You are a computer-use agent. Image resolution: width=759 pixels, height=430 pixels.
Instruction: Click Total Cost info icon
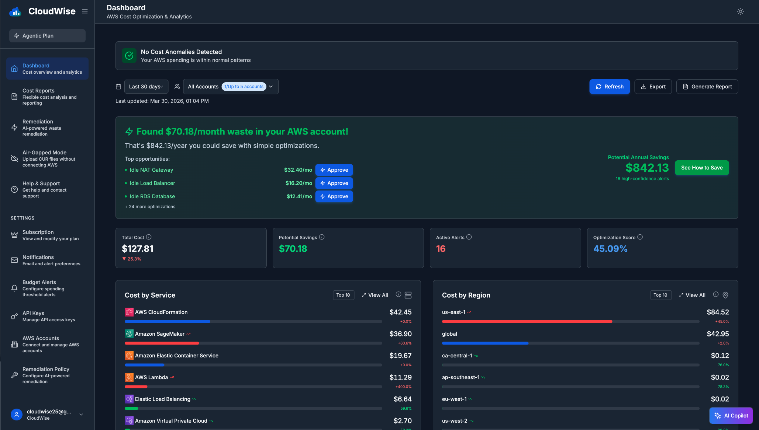coord(149,237)
